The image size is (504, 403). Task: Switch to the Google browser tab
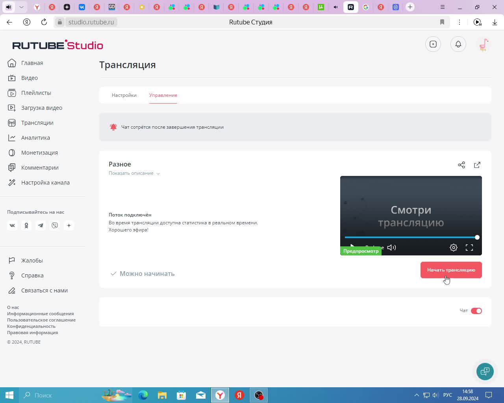[366, 7]
